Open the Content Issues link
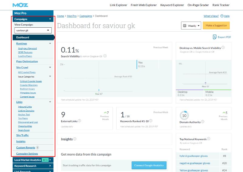Screen dimensions: 243x172 27,97
